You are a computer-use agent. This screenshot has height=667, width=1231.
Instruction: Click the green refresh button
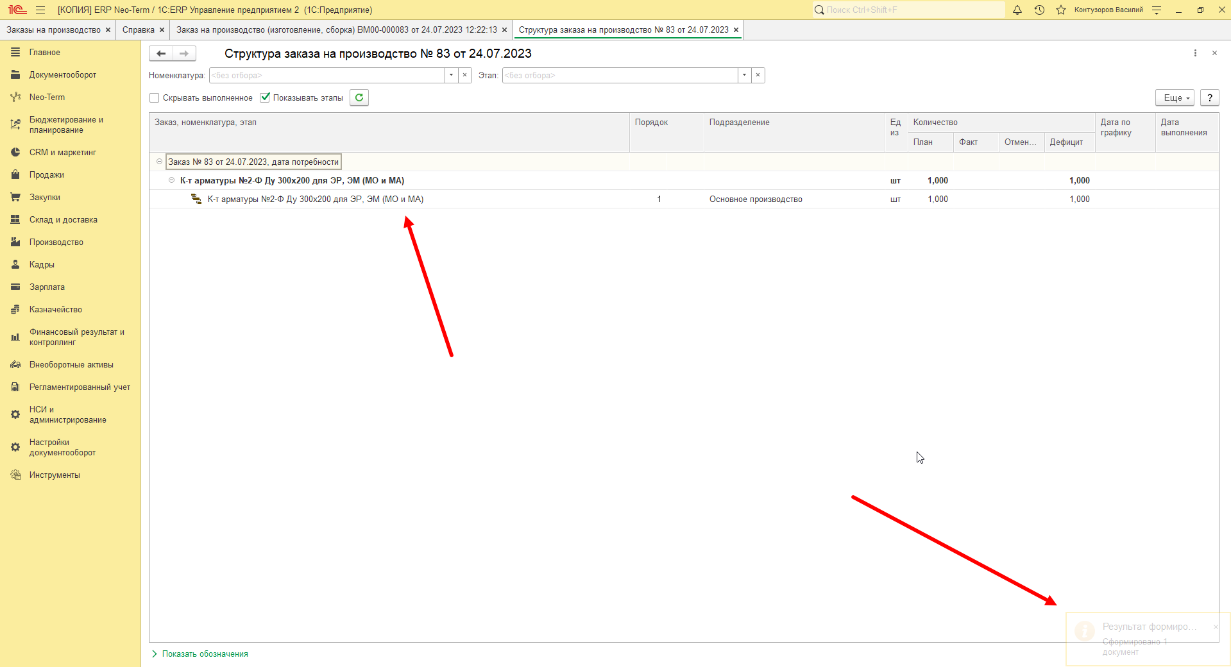[359, 97]
